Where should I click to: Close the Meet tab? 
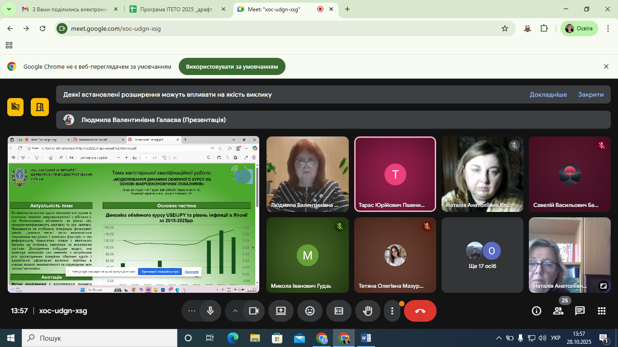331,9
